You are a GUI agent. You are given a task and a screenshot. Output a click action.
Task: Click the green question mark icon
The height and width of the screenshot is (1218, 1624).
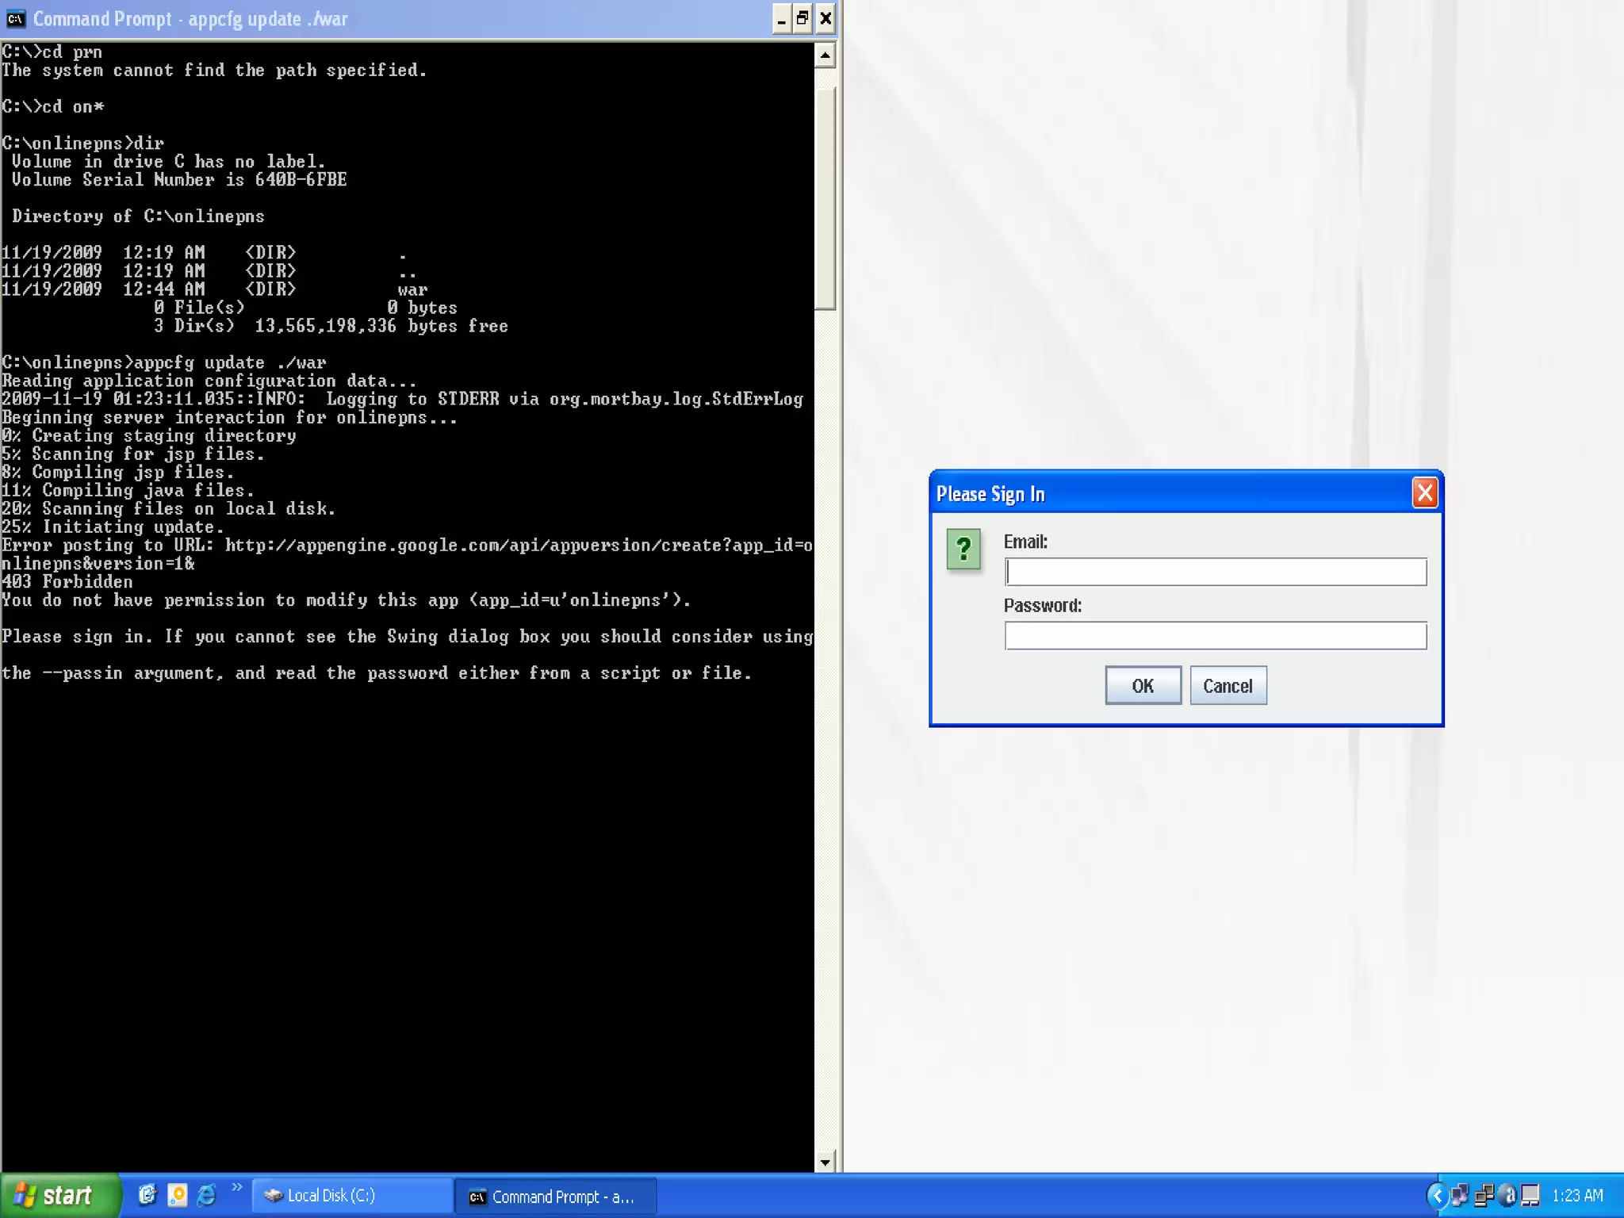963,549
